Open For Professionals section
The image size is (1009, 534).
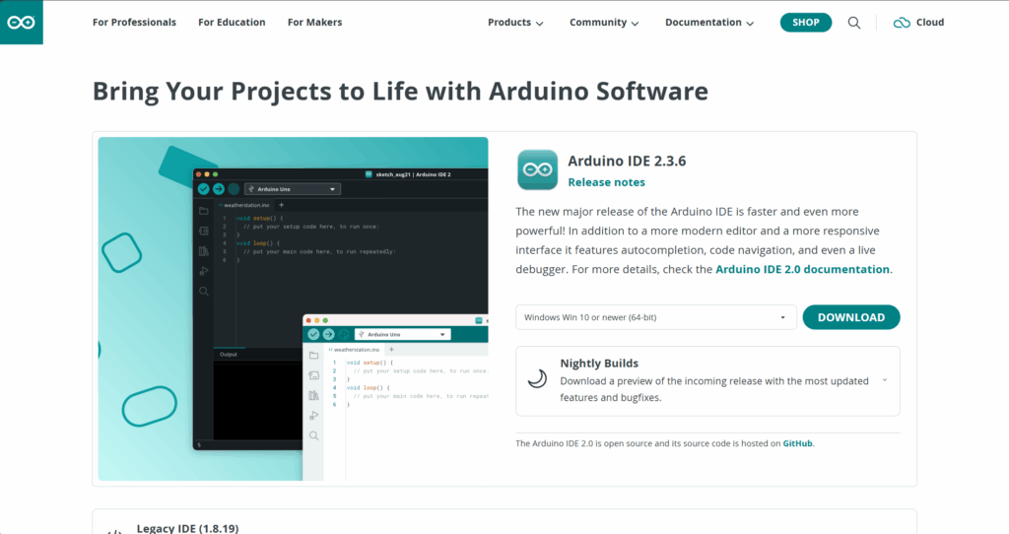[134, 23]
